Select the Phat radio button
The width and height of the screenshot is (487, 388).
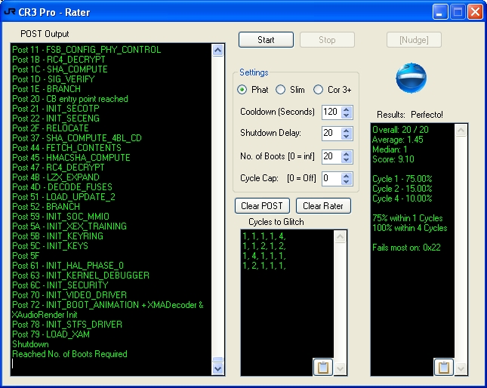pos(242,90)
